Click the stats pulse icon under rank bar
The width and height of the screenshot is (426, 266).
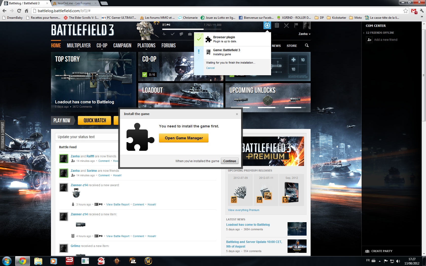pyautogui.click(x=164, y=34)
